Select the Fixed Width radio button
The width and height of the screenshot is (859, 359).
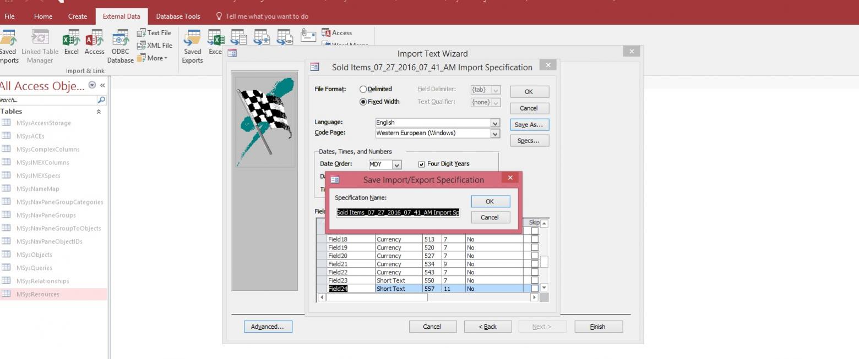click(x=363, y=102)
